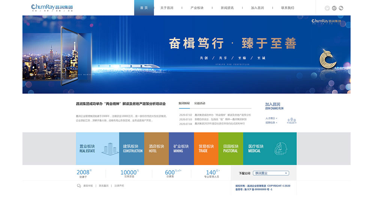
Task: Click the orange Trade 贸易板块 tile
Action: coord(206,148)
